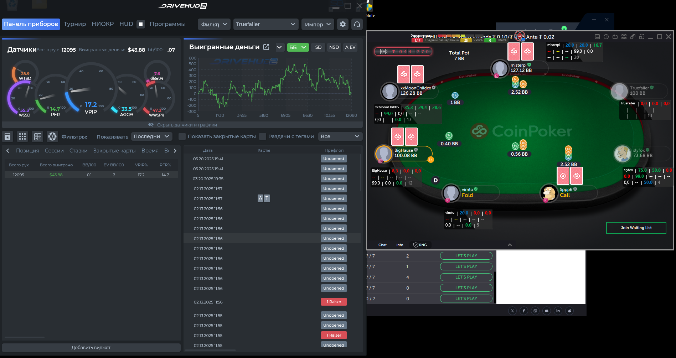Select hand row with A T cards
Image resolution: width=676 pixels, height=358 pixels.
point(272,199)
